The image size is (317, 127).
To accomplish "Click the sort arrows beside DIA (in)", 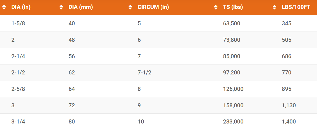I will (x=4, y=8).
